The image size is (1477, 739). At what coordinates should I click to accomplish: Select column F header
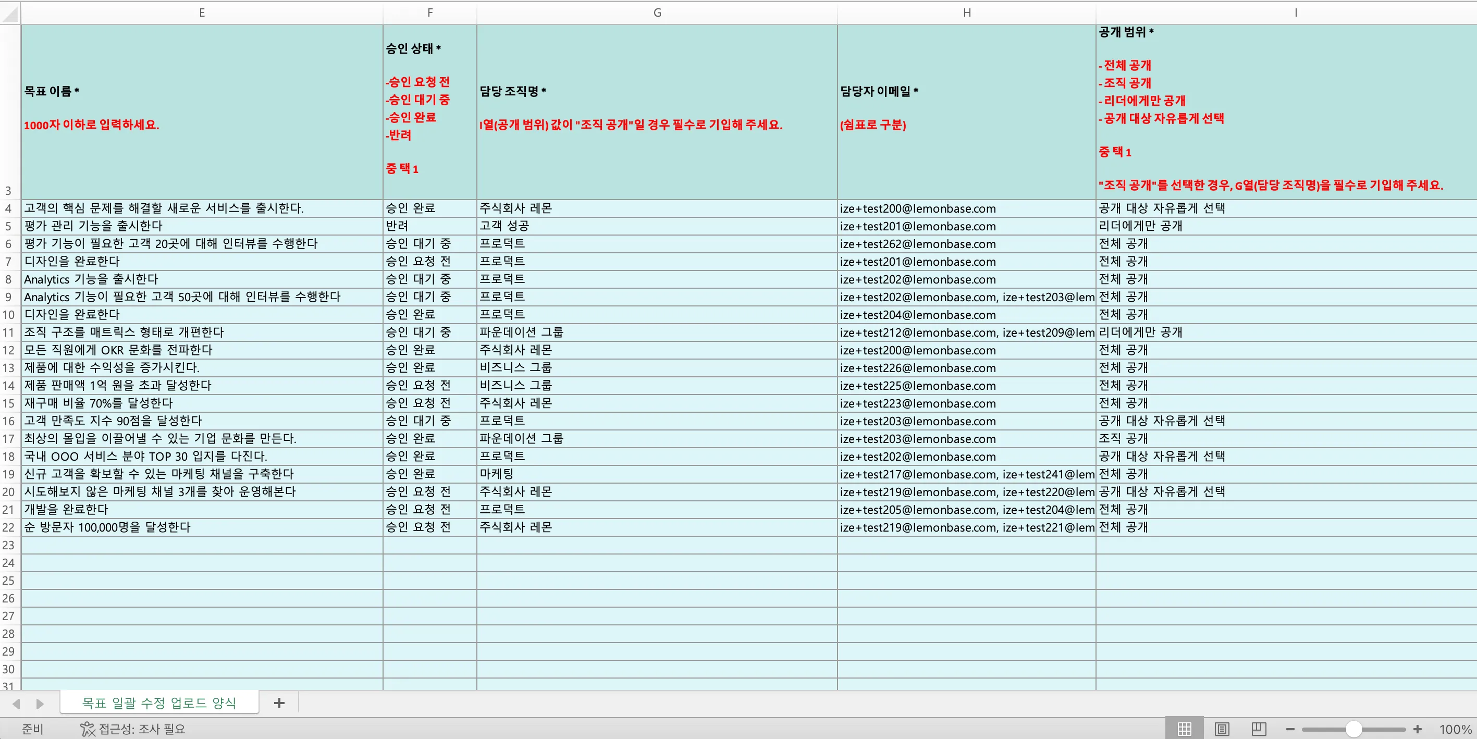pos(430,13)
